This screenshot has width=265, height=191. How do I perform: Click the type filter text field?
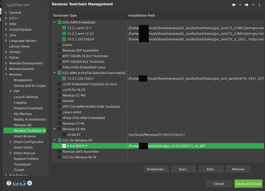(x=25, y=5)
